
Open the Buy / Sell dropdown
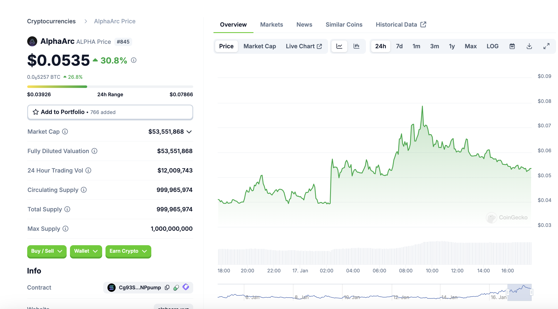pos(47,251)
